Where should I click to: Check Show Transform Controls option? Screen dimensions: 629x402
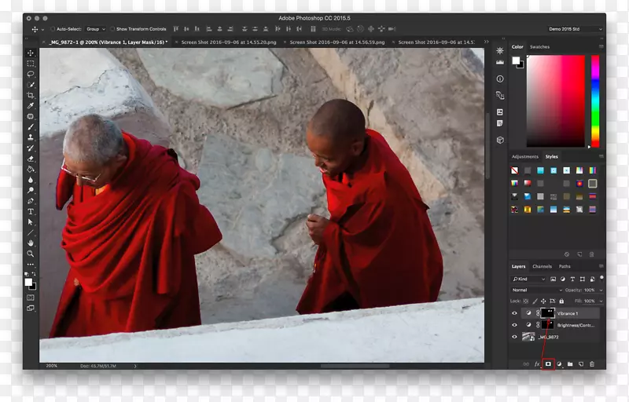[x=112, y=29]
